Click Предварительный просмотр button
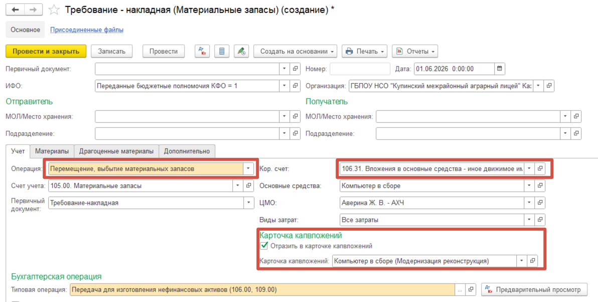Image resolution: width=598 pixels, height=302 pixels. point(534,290)
